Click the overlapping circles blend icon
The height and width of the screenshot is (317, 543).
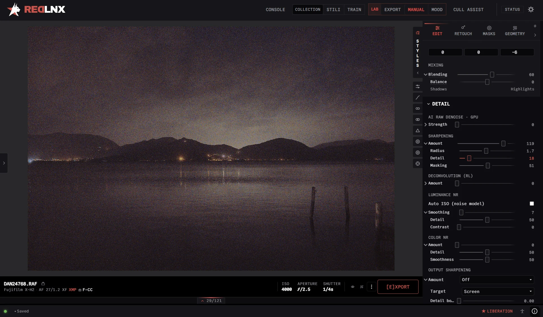point(417,120)
